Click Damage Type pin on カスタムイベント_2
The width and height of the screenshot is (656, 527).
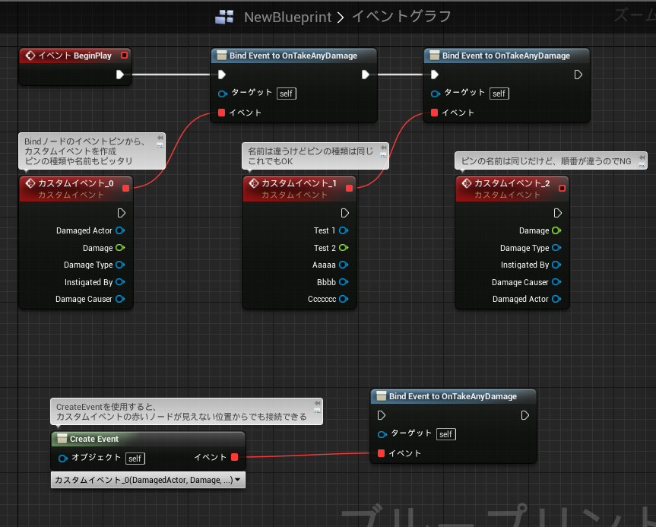pyautogui.click(x=556, y=247)
